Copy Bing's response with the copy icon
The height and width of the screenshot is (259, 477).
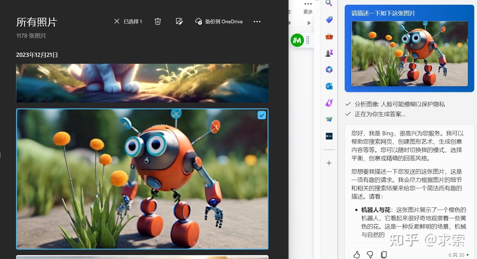(384, 254)
